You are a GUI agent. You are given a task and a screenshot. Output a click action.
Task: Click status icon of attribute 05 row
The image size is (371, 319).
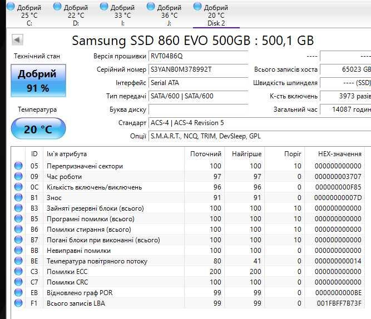(18, 166)
